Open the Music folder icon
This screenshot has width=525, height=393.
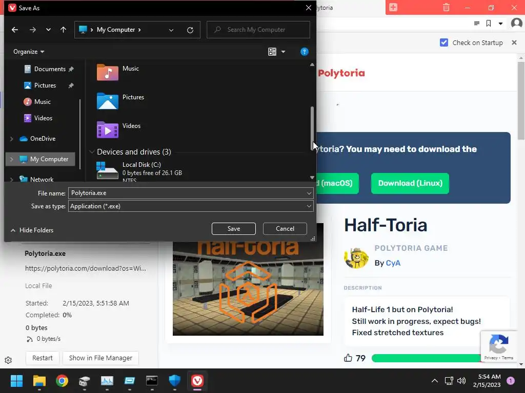click(108, 72)
